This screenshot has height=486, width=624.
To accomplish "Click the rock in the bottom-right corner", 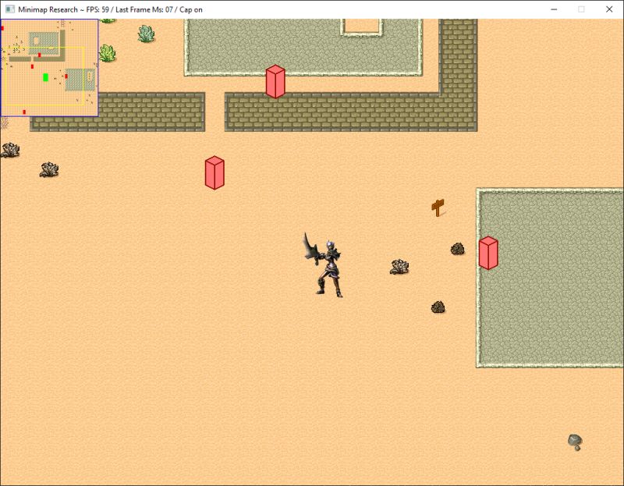I will coord(576,442).
